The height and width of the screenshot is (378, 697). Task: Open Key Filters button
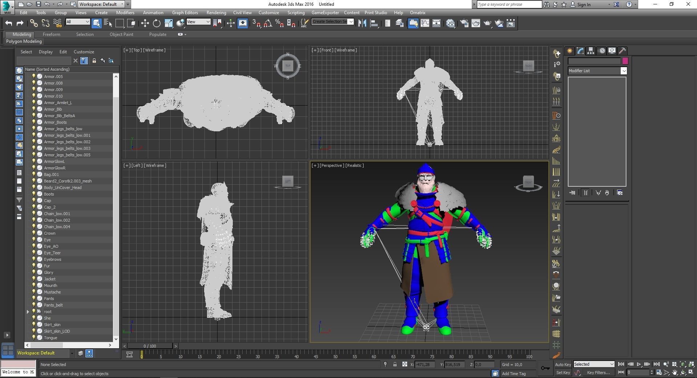coord(599,373)
